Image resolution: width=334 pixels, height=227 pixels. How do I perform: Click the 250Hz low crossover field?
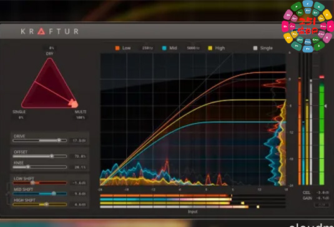[147, 48]
